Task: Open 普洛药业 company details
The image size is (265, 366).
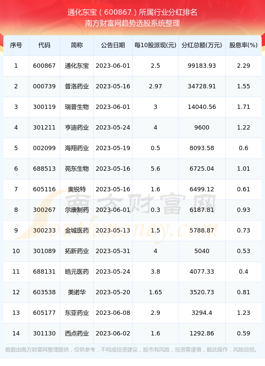Action: pos(77,86)
